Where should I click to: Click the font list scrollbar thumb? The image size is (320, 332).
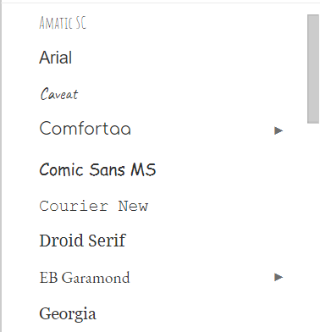click(313, 69)
